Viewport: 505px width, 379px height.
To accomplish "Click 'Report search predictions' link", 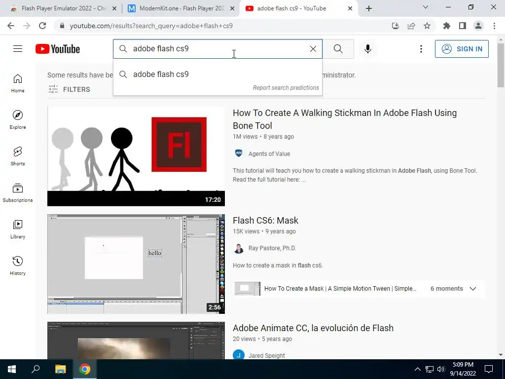I will pyautogui.click(x=286, y=88).
